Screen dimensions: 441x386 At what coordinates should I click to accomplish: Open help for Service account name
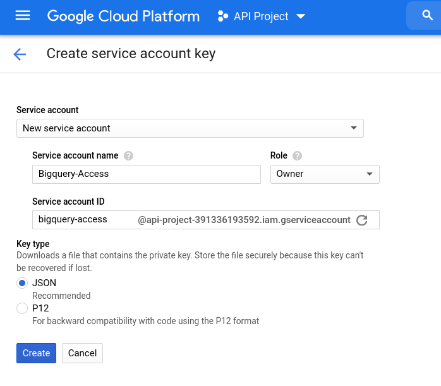[129, 155]
